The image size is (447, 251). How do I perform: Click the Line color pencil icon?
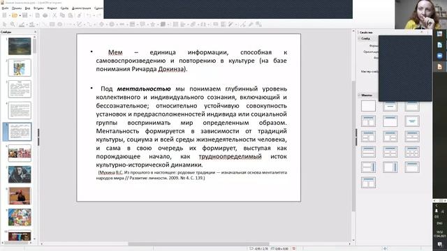22,24
